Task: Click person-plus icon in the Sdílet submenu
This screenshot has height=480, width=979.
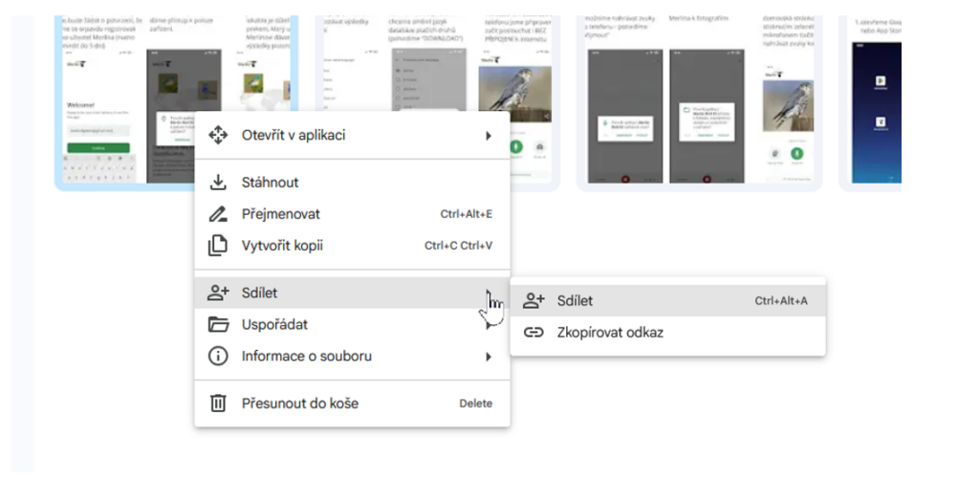Action: pos(533,301)
